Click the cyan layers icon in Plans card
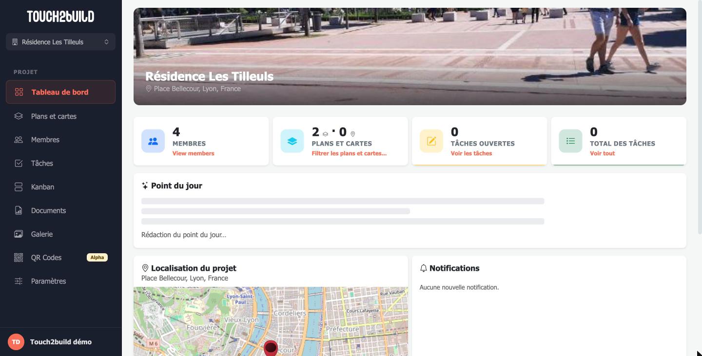702x356 pixels. 292,141
